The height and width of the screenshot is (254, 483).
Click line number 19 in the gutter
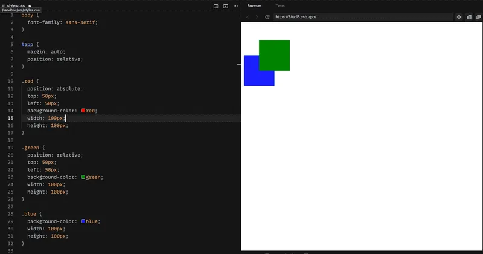pos(11,148)
